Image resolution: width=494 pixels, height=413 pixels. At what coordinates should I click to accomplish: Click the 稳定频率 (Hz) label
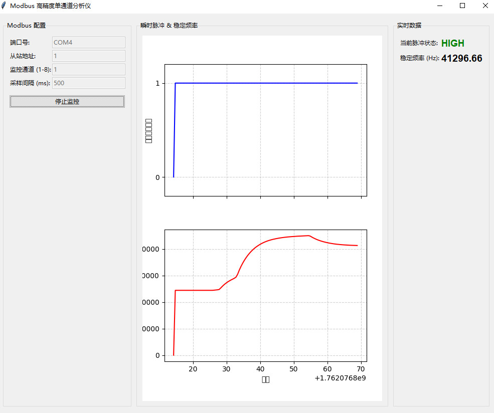419,59
